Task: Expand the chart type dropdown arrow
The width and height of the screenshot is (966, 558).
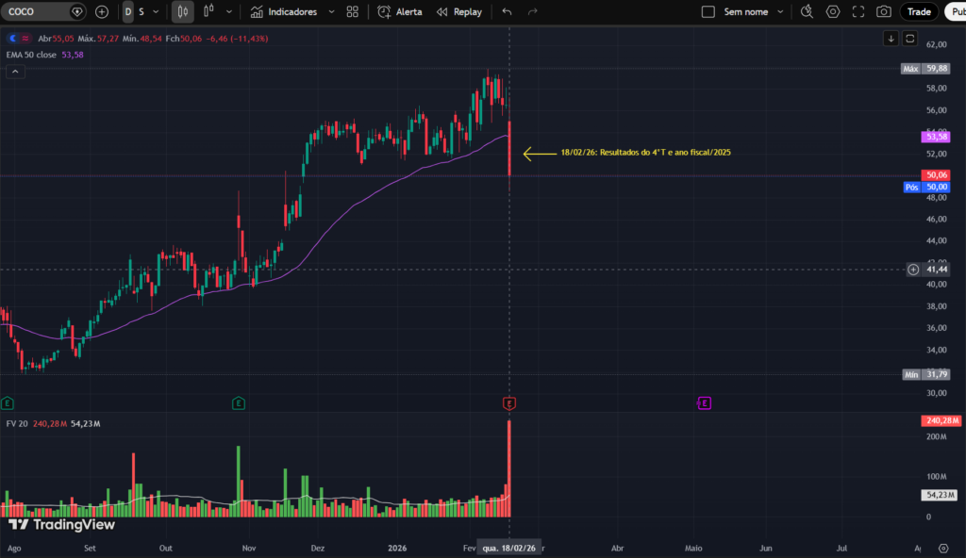Action: point(227,11)
